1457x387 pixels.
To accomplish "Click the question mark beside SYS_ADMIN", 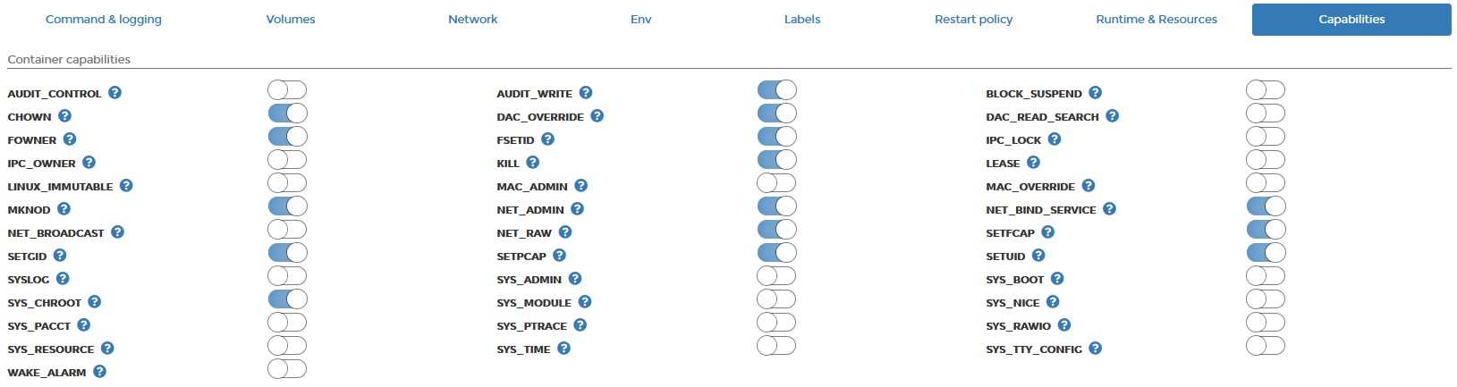I will 575,279.
